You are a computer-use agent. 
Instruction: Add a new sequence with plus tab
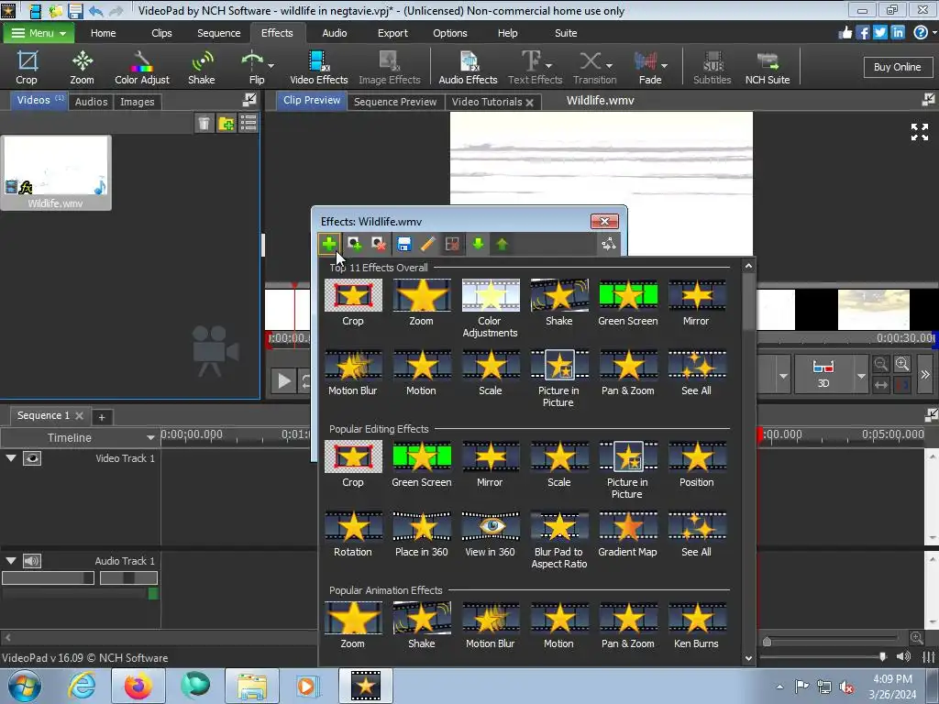[x=101, y=417]
